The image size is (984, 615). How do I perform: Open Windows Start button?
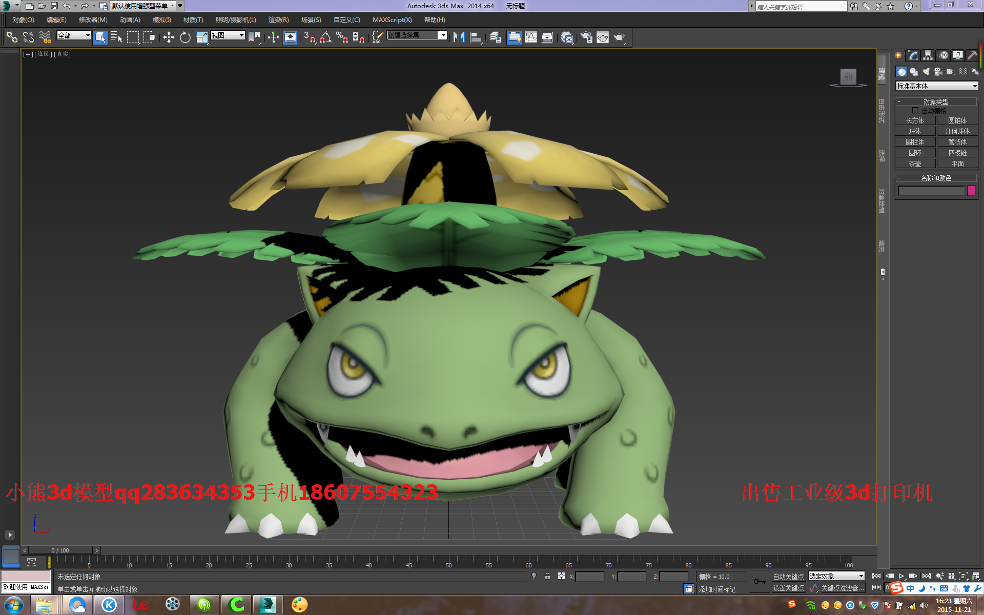pyautogui.click(x=14, y=605)
